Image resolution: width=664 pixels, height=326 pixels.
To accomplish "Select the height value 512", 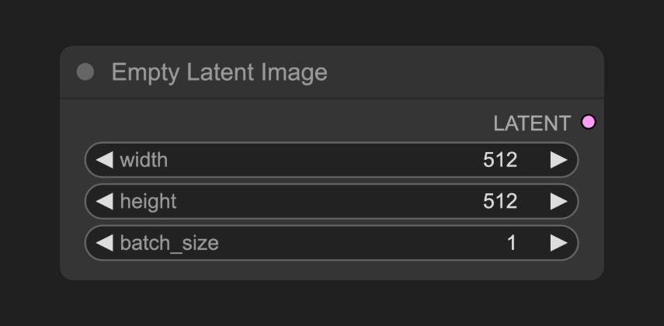I will click(500, 201).
